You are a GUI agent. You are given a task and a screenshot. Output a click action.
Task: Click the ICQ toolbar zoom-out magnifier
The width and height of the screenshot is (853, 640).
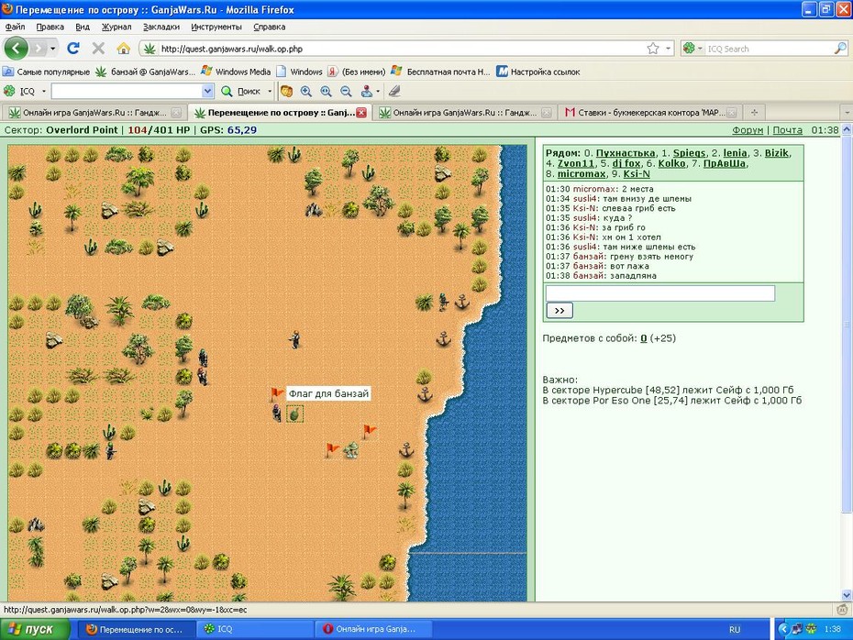coord(346,92)
